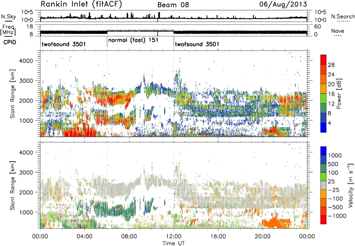Image resolution: width=355 pixels, height=246 pixels.
Task: Pick the red bottom segment of Velocity colorbar
Action: [x=323, y=220]
